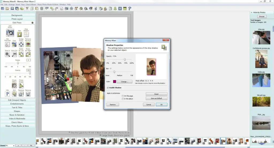Click the Nudge Photo arrows icon
This screenshot has height=148, width=274.
point(21,44)
